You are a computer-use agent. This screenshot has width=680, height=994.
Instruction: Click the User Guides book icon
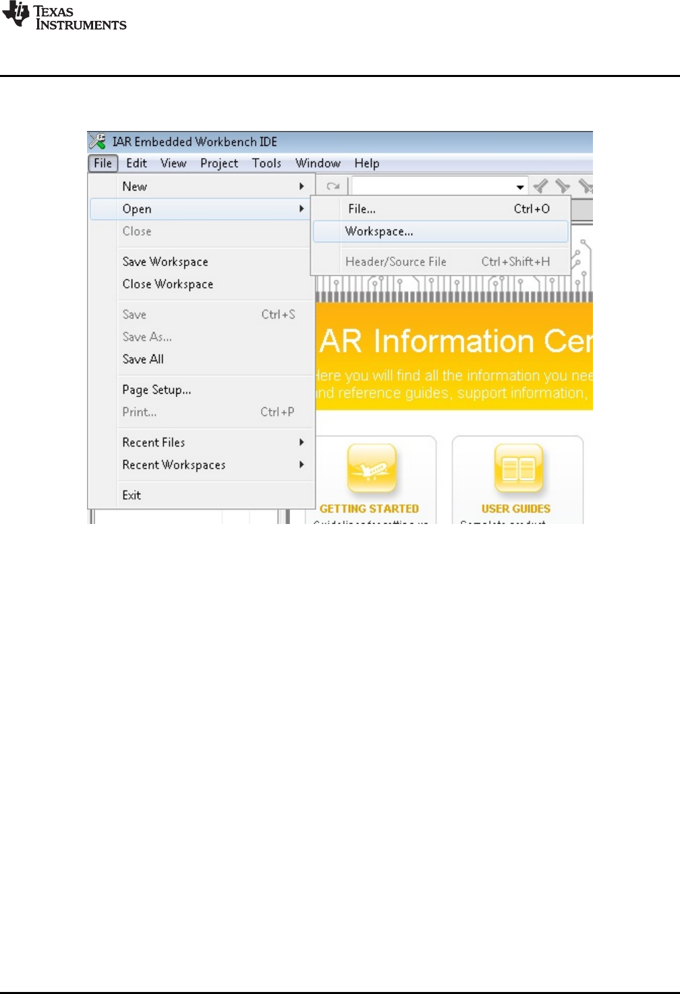[x=518, y=469]
